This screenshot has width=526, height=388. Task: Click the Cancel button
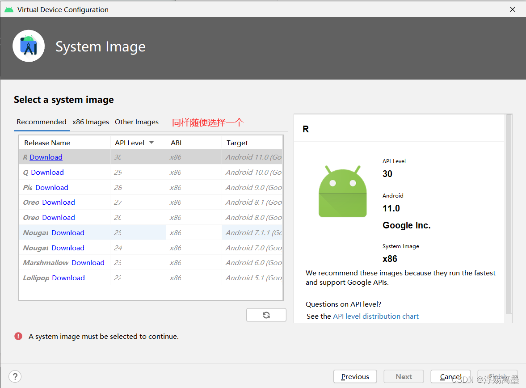(450, 376)
